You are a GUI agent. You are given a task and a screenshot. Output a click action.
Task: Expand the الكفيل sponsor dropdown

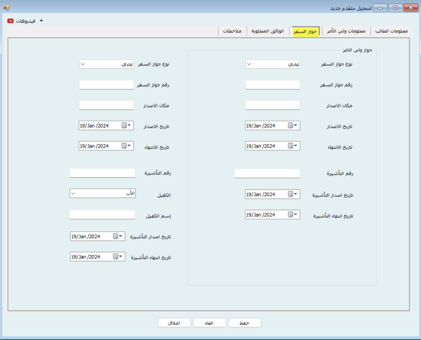pos(102,194)
